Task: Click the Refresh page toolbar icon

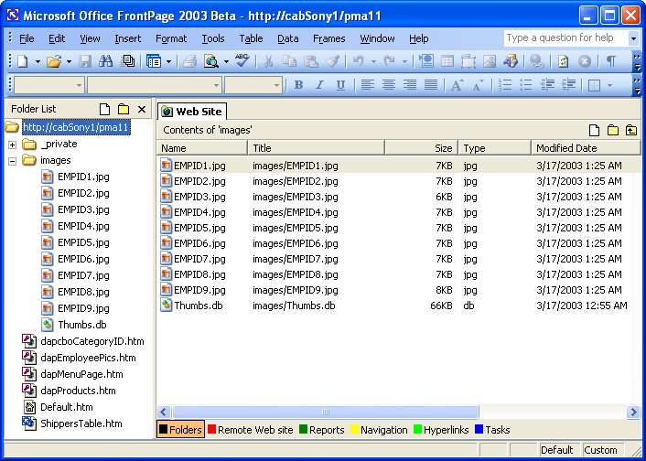Action: pyautogui.click(x=563, y=61)
